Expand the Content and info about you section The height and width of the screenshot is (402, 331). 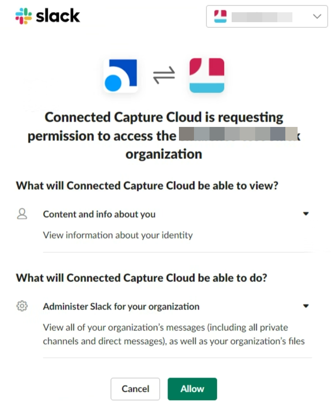click(306, 213)
